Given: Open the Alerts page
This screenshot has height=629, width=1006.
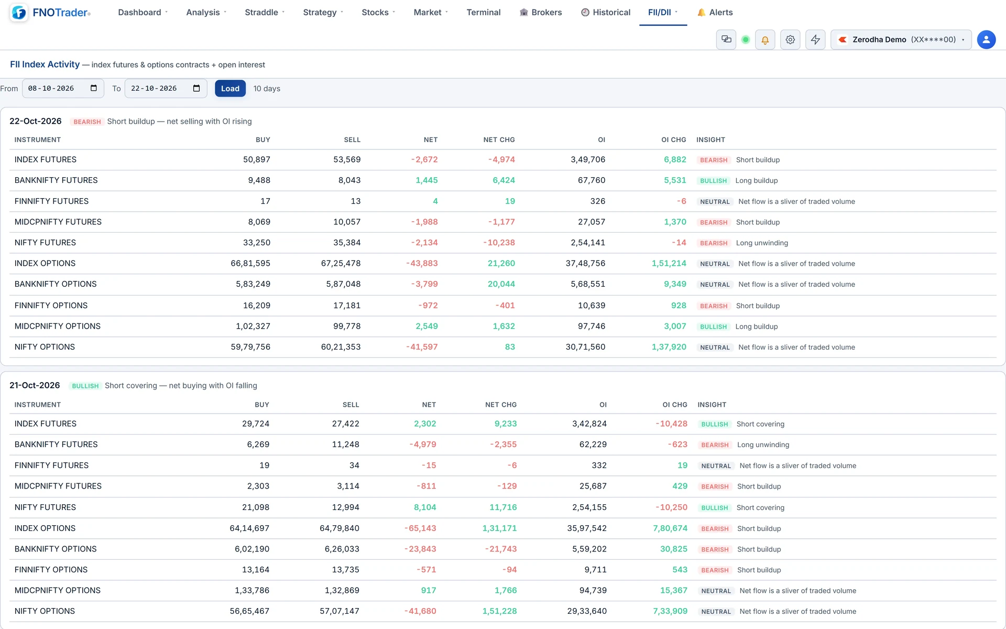Looking at the screenshot, I should coord(715,12).
